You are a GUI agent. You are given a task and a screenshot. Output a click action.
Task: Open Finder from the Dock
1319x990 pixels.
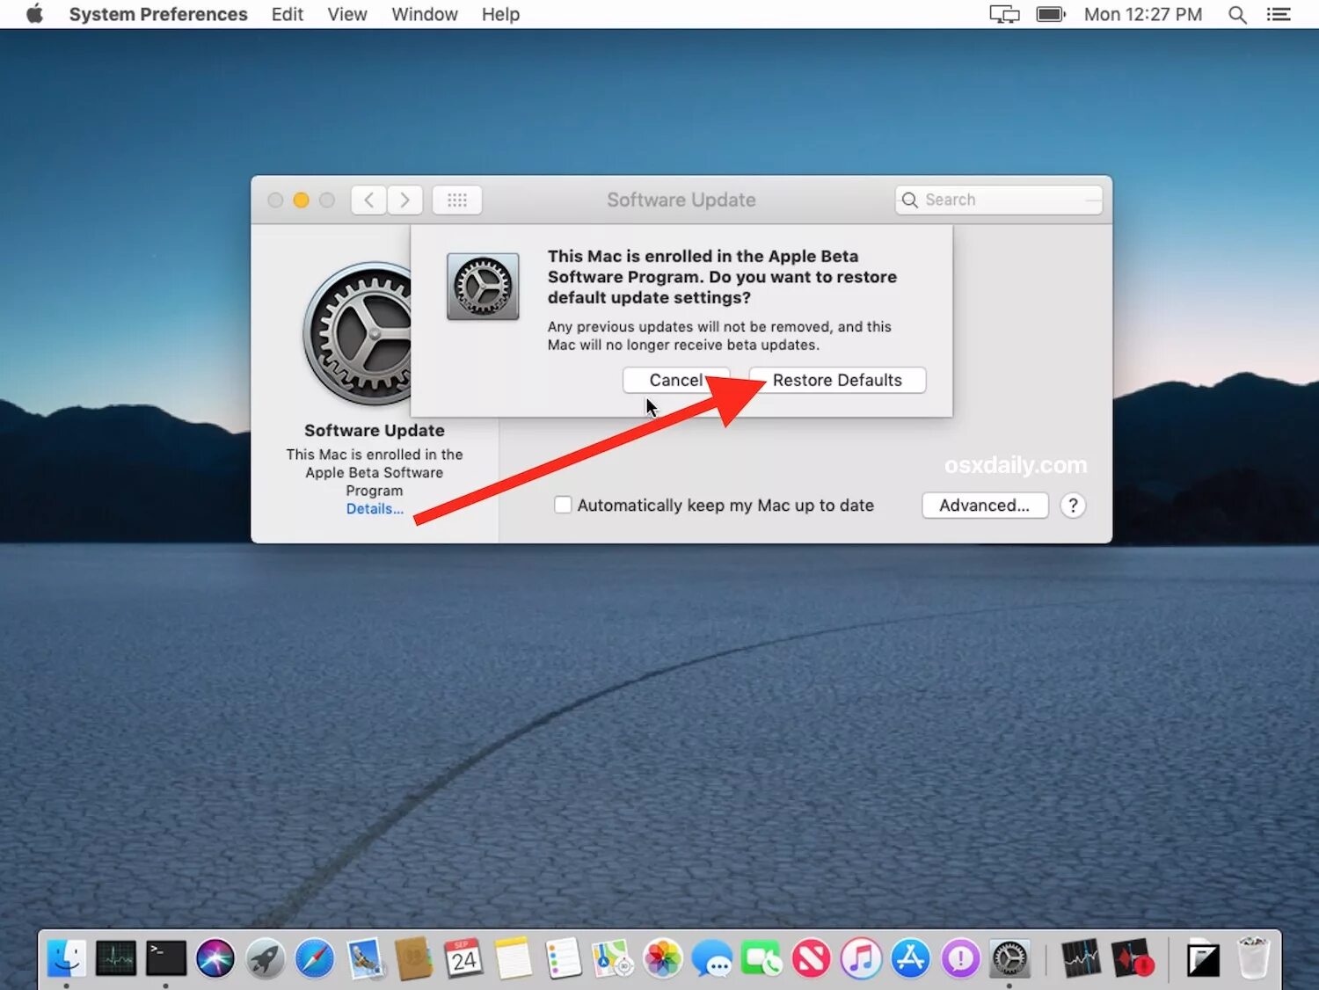point(67,957)
